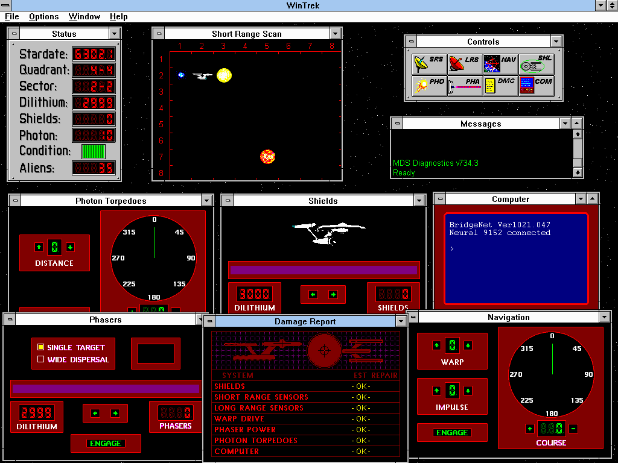618x463 pixels.
Task: Click the navigation course dial
Action: 552,374
